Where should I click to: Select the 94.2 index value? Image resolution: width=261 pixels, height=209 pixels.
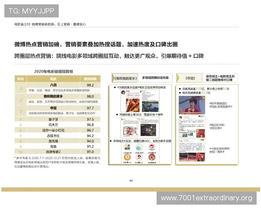coord(90,136)
